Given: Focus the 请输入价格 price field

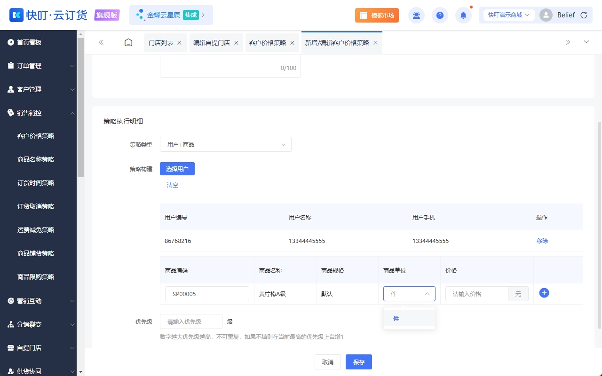Looking at the screenshot, I should click(x=477, y=294).
